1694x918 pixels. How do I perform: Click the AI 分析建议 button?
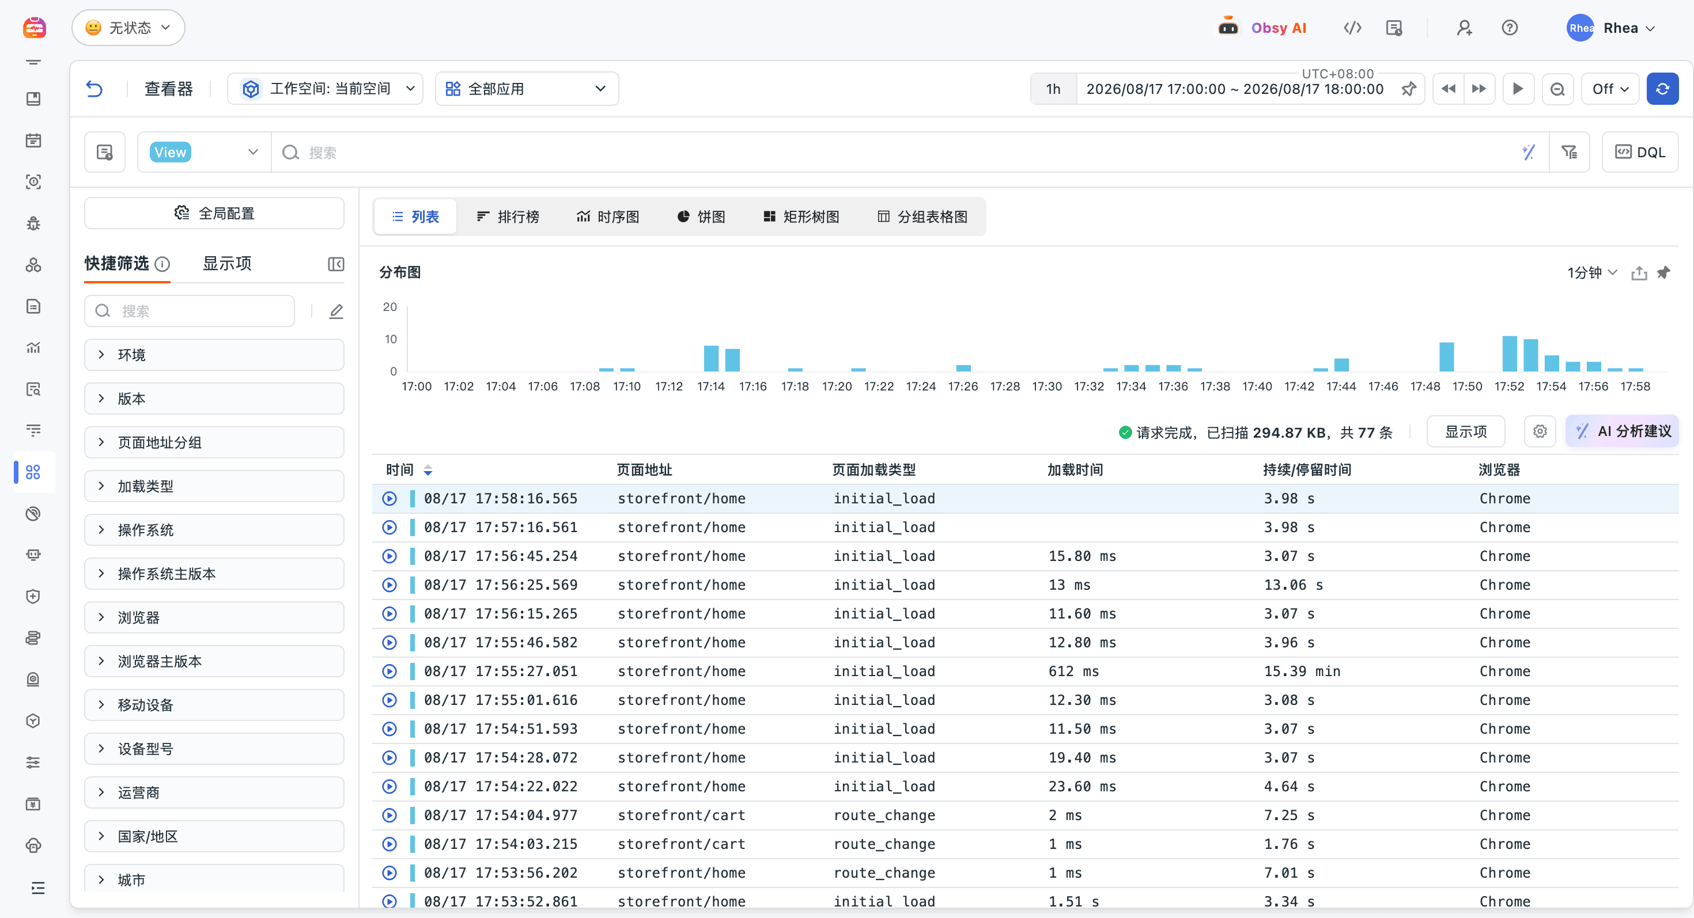click(1623, 432)
